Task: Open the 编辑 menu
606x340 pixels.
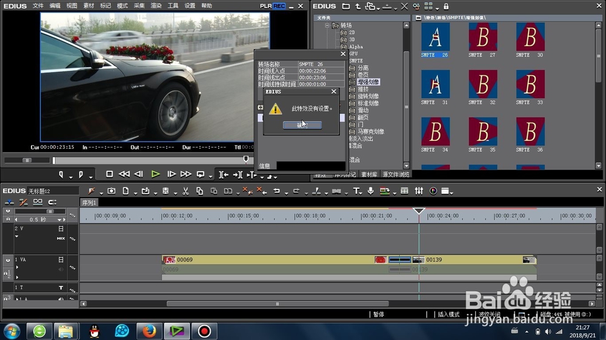Action: pyautogui.click(x=55, y=6)
